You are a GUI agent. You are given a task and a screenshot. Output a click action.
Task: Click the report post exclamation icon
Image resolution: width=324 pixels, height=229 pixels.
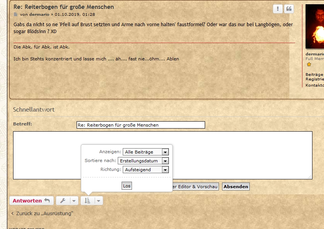(278, 9)
